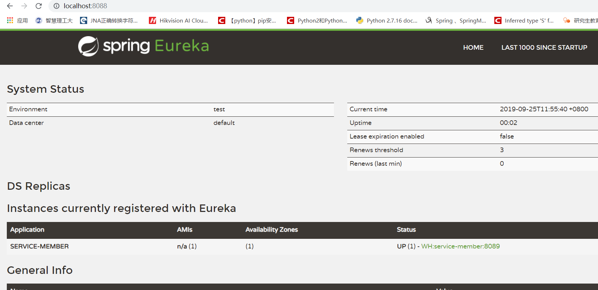This screenshot has height=290, width=598.
Task: Open the Python 2.7.16 doc bookmark
Action: pyautogui.click(x=387, y=20)
